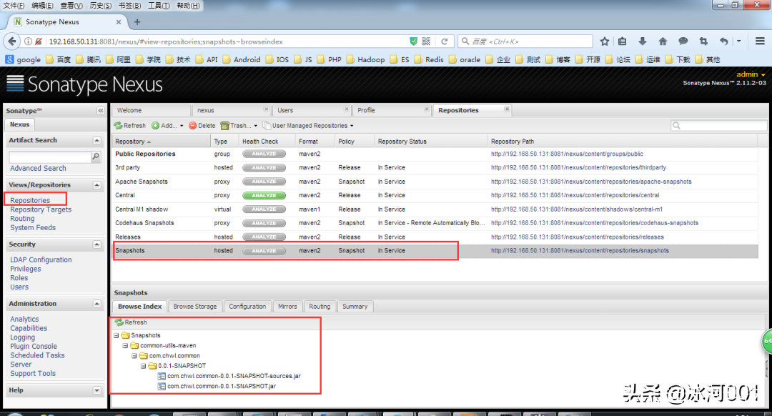Open the 书签(B) browser menu
Image resolution: width=772 pixels, height=416 pixels.
coord(129,6)
